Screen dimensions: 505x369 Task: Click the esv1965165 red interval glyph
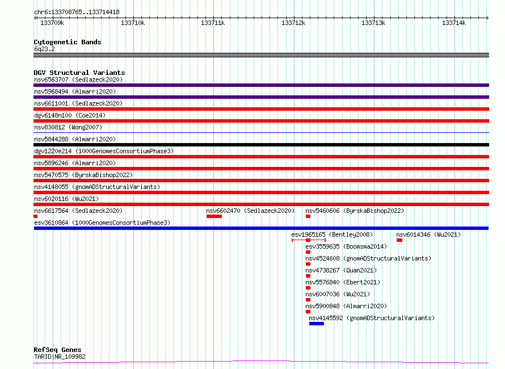309,240
